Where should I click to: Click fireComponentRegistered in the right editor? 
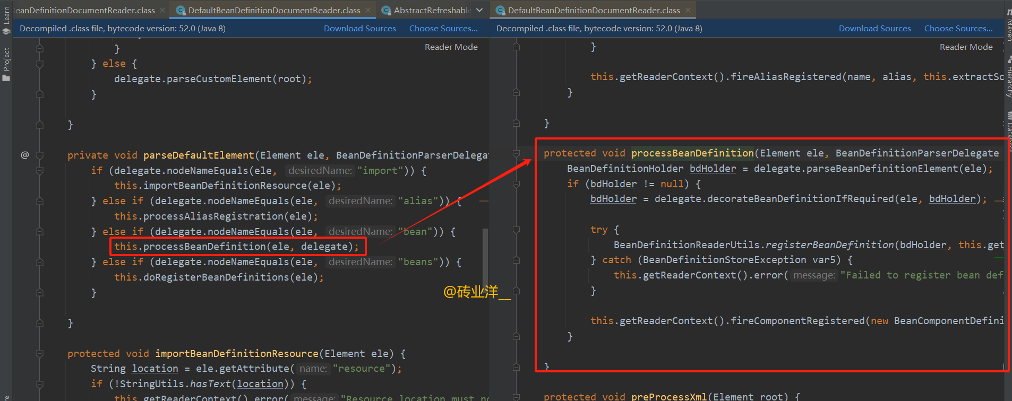click(797, 321)
